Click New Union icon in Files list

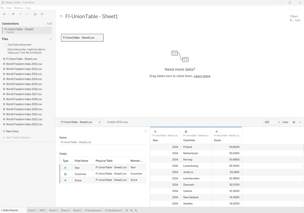pyautogui.click(x=4, y=131)
